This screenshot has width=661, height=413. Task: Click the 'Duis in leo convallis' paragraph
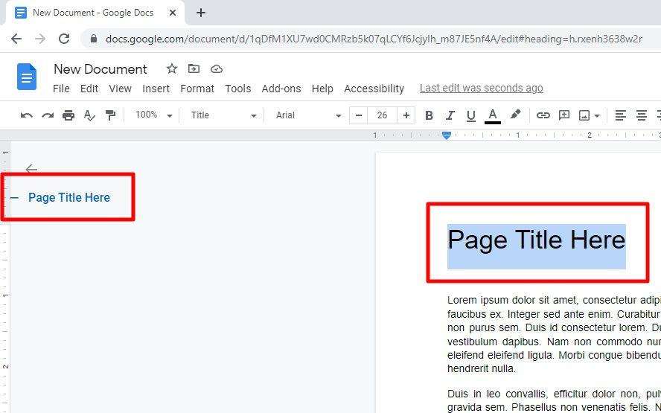pos(554,400)
